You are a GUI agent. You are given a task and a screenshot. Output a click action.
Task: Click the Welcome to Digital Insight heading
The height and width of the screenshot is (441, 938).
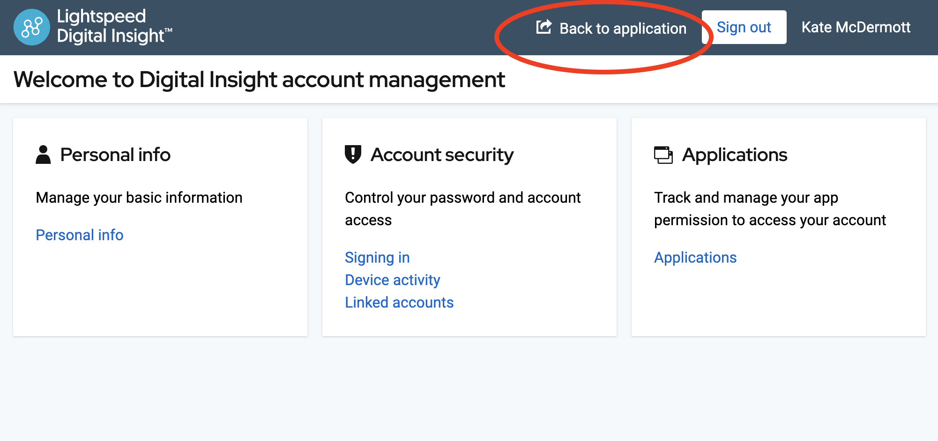point(259,79)
